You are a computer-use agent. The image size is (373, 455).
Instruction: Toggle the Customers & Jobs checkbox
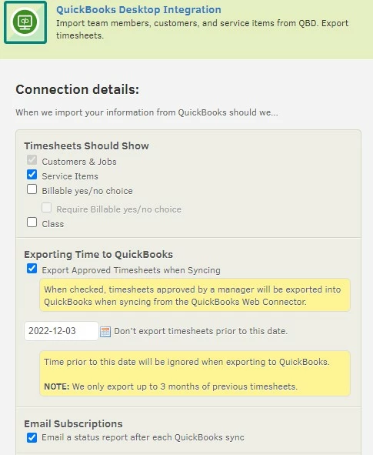pyautogui.click(x=32, y=160)
